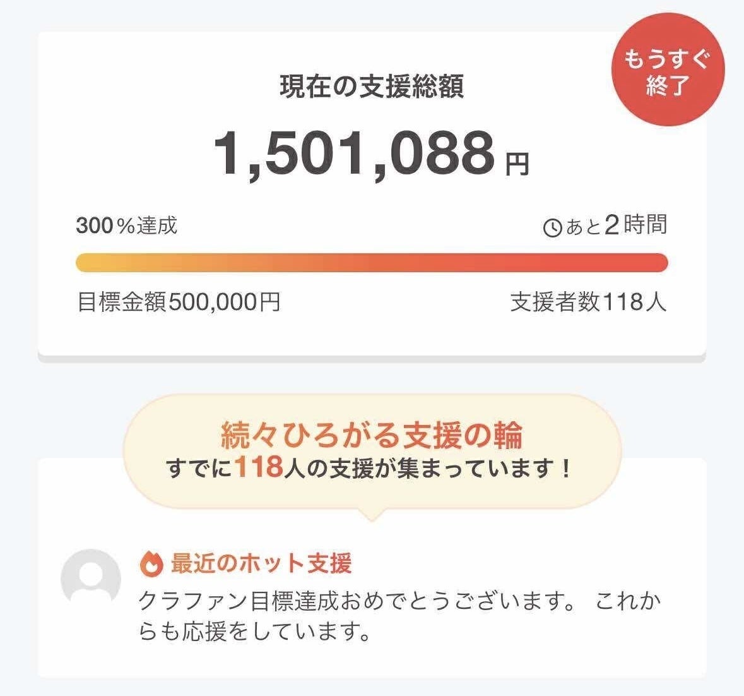
Task: Click the 300%達成 label
Action: 126,225
